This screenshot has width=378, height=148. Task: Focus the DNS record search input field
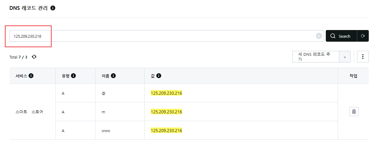click(163, 36)
